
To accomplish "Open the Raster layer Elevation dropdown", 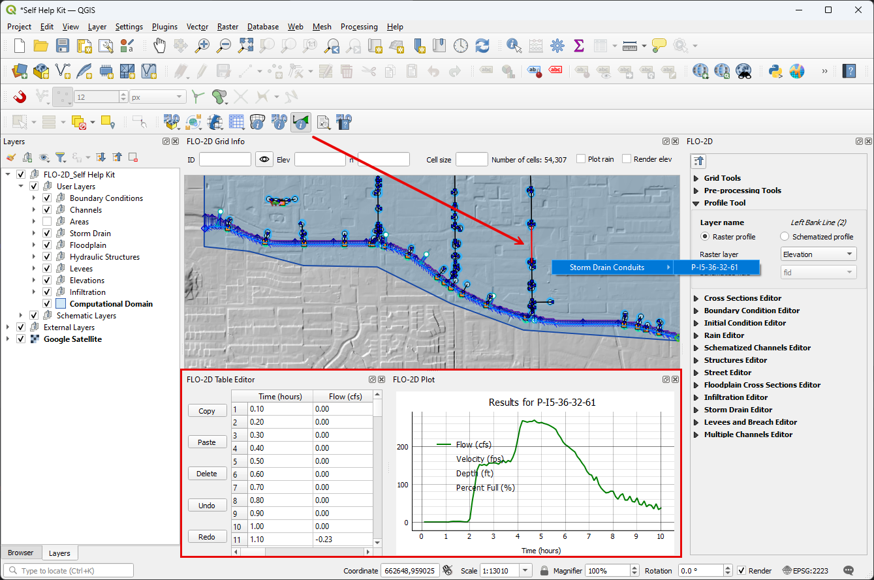I will [819, 254].
